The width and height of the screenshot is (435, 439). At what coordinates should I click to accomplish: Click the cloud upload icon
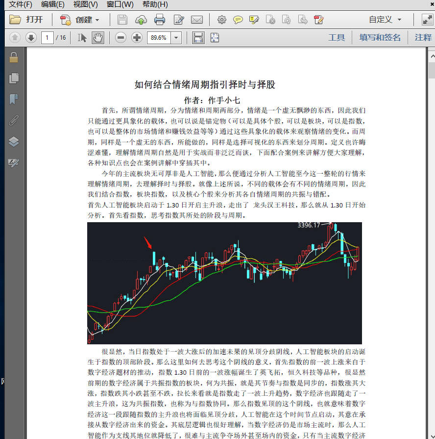pyautogui.click(x=141, y=20)
